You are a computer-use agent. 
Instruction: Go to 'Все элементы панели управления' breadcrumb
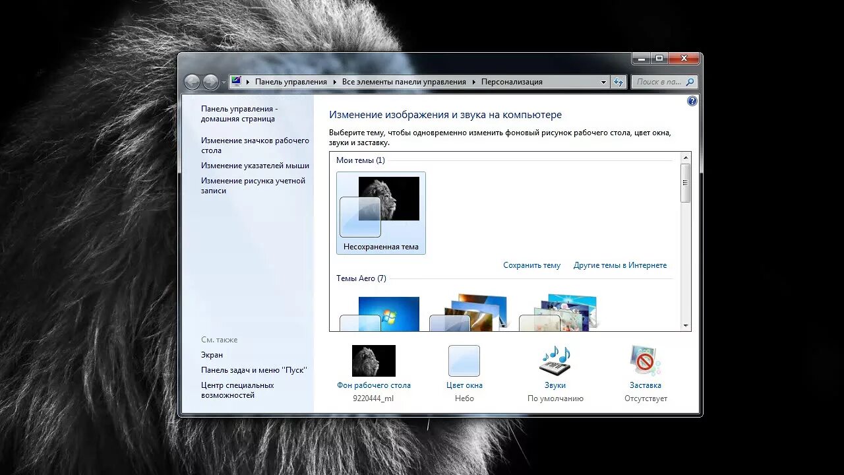pyautogui.click(x=404, y=82)
